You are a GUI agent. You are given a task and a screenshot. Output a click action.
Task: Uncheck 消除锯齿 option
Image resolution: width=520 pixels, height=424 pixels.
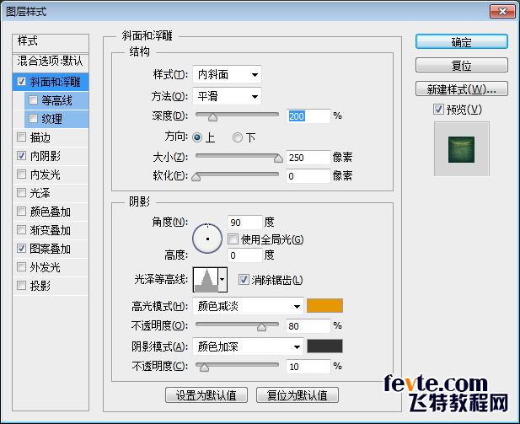(244, 280)
